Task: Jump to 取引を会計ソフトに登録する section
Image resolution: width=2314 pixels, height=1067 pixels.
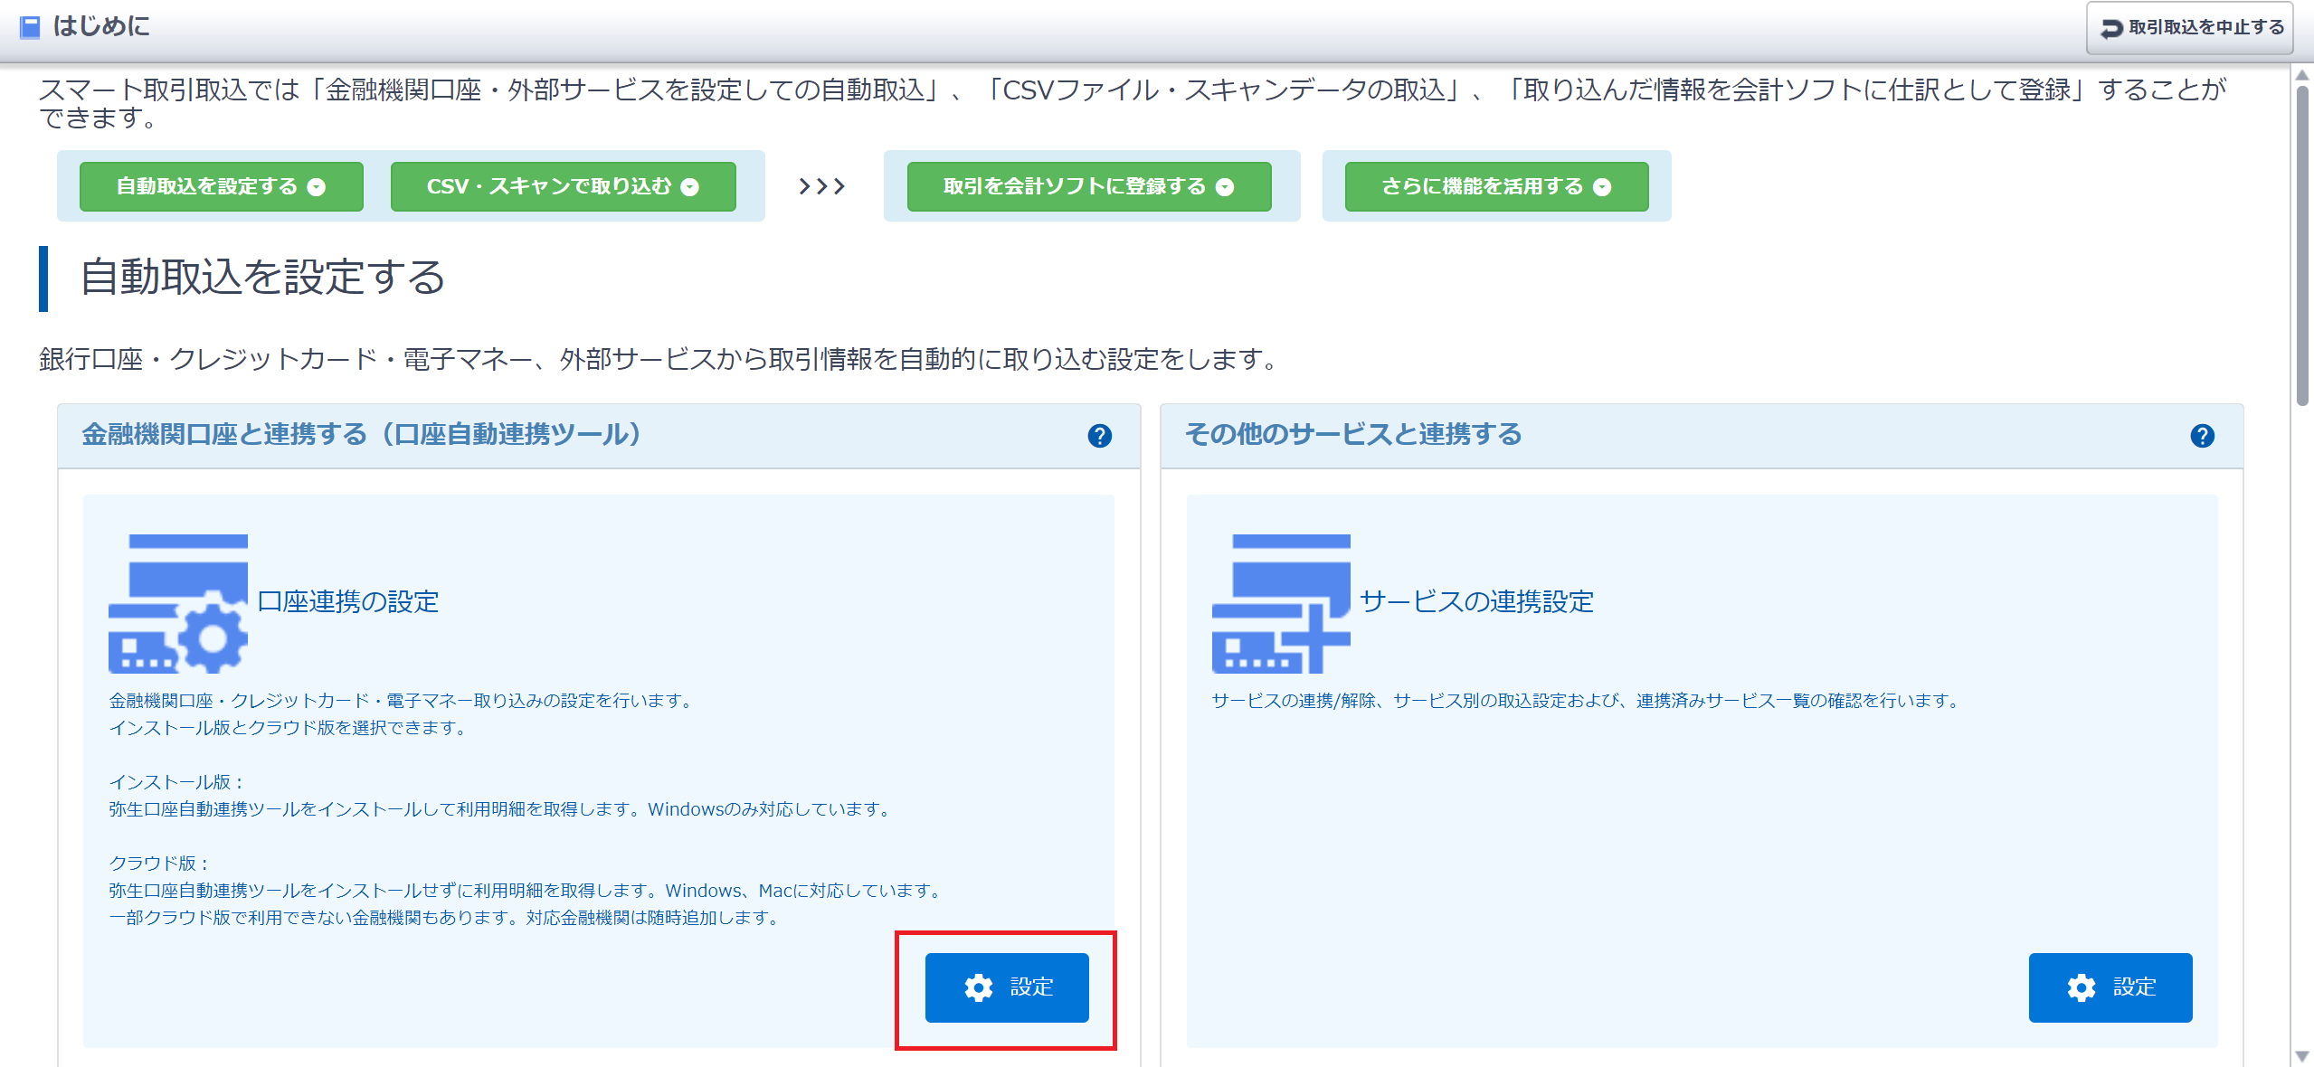Action: [1088, 186]
